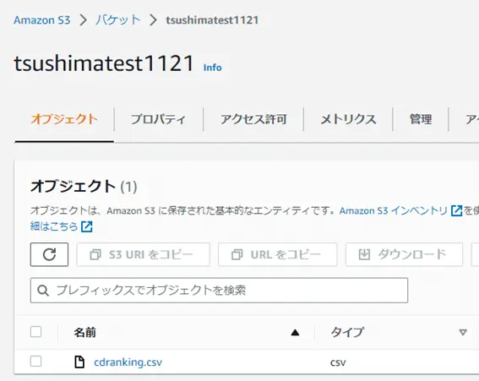This screenshot has height=381, width=479.
Task: Switch to the プロパティ tab
Action: coord(158,119)
